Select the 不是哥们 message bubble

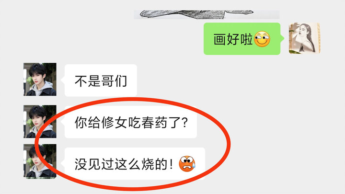click(x=101, y=80)
